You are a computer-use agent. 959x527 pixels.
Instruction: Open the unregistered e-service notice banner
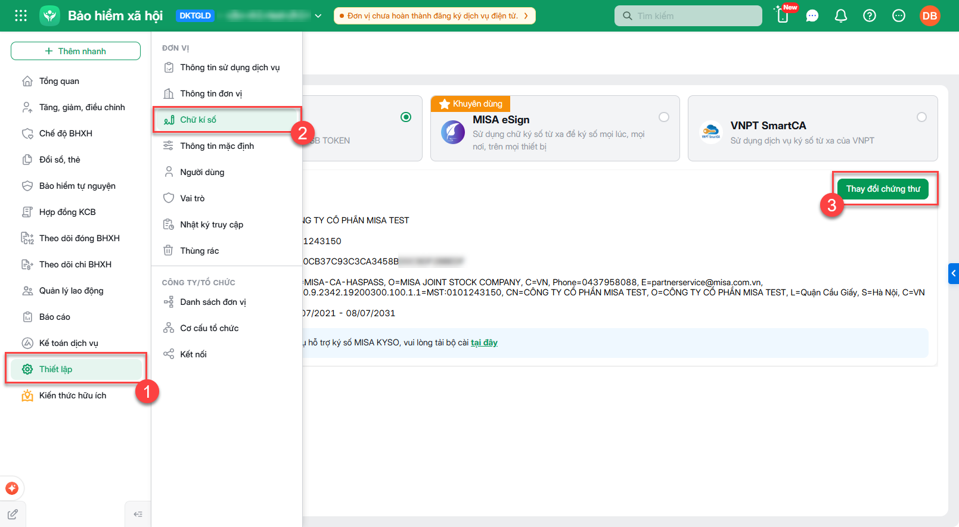[x=435, y=16]
